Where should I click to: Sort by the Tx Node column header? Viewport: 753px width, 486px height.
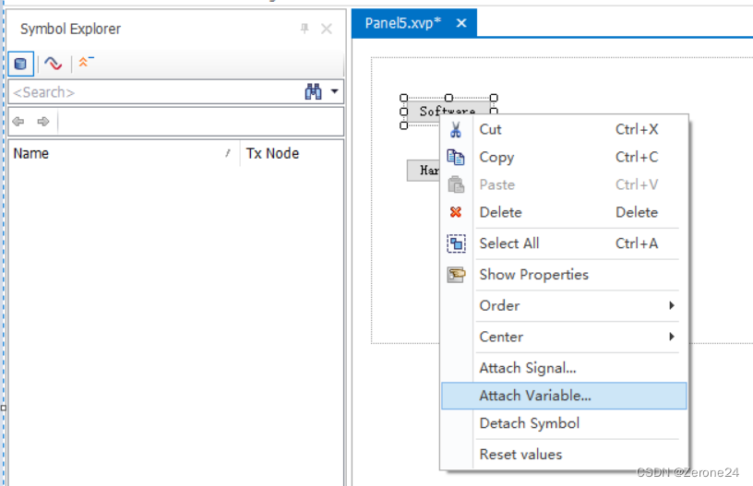tap(292, 153)
